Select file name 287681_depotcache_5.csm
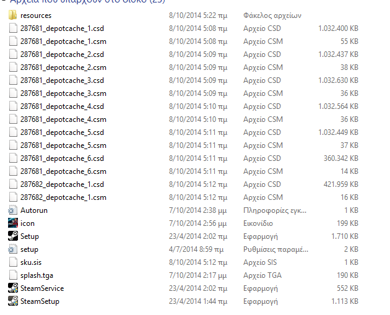 [63, 145]
